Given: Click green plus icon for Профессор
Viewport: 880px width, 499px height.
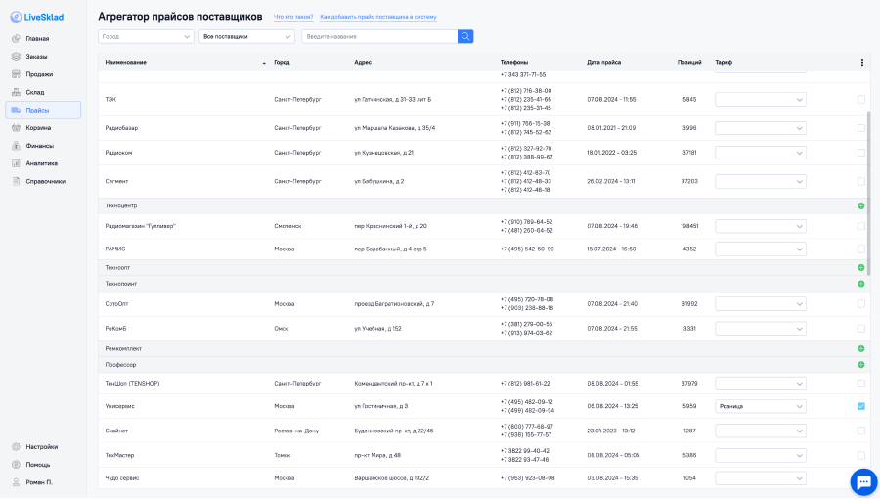Looking at the screenshot, I should pos(860,365).
